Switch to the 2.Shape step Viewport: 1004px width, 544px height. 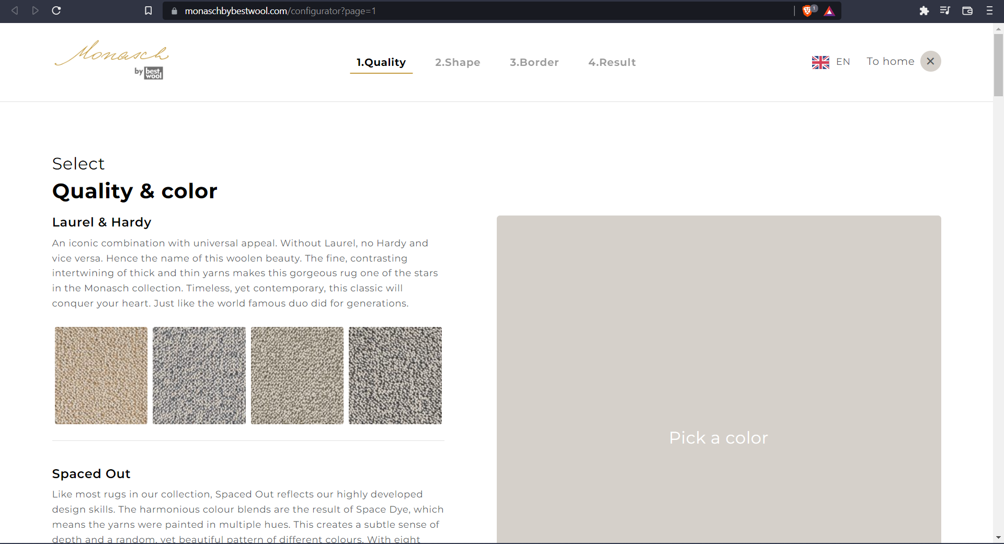point(458,62)
